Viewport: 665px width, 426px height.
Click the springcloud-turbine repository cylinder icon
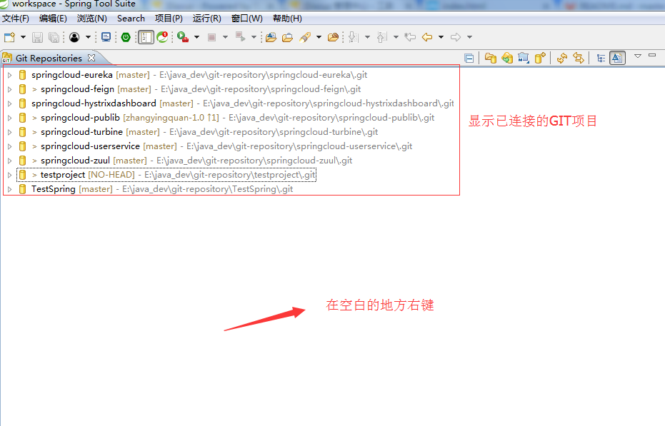click(22, 132)
